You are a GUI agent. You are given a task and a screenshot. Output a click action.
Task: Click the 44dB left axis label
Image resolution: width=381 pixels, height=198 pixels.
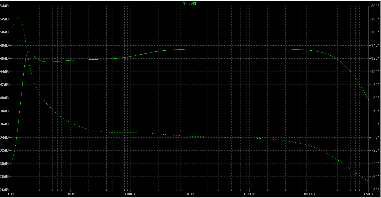click(x=4, y=72)
